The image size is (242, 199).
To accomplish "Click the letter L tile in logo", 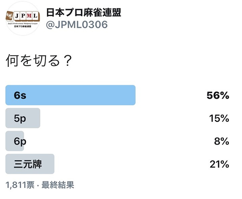I will pyautogui.click(x=35, y=17).
